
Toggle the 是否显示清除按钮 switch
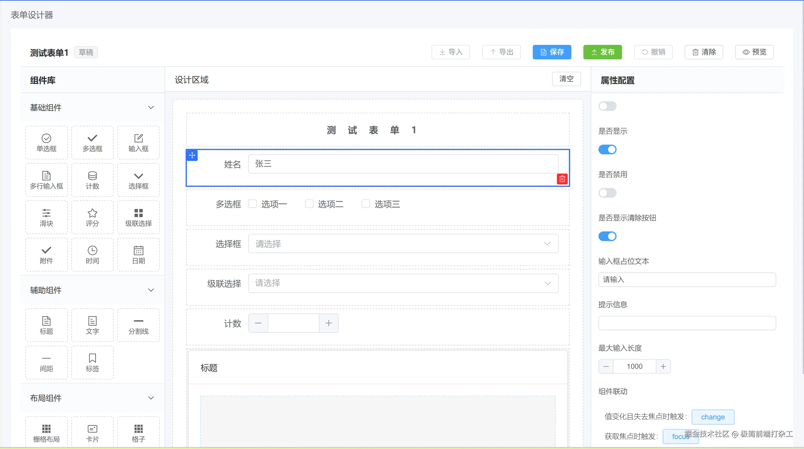(x=607, y=236)
